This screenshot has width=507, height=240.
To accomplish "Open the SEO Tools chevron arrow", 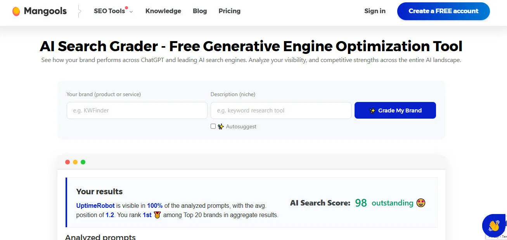I will pyautogui.click(x=131, y=12).
